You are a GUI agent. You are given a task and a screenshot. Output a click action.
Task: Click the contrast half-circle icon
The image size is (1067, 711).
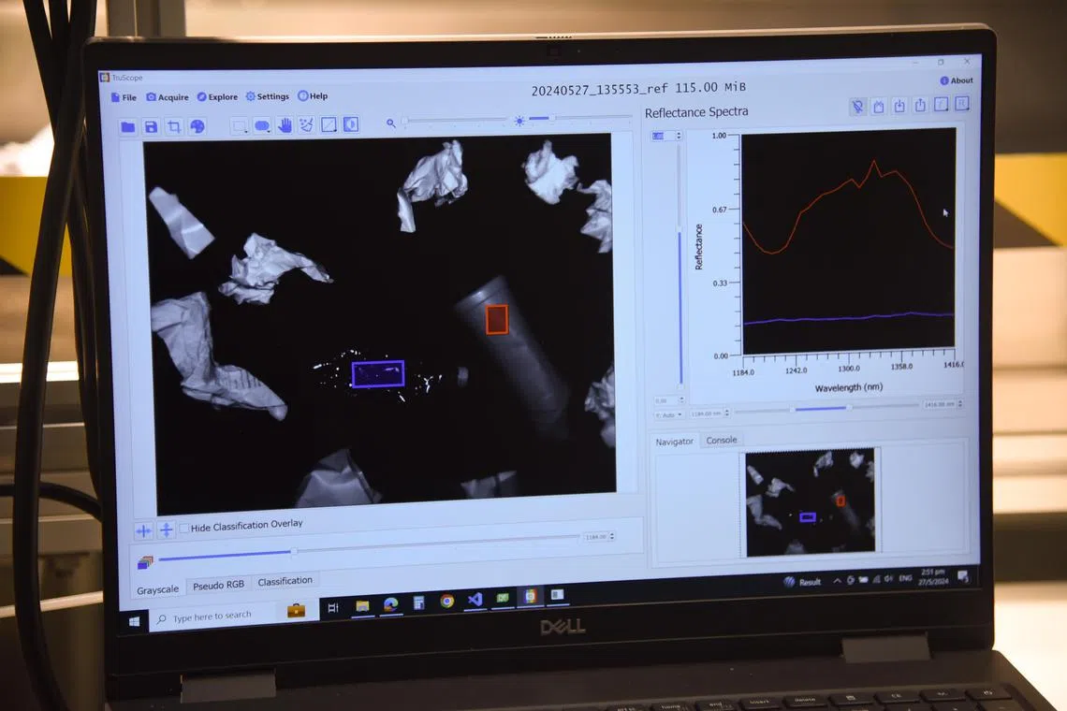click(351, 123)
